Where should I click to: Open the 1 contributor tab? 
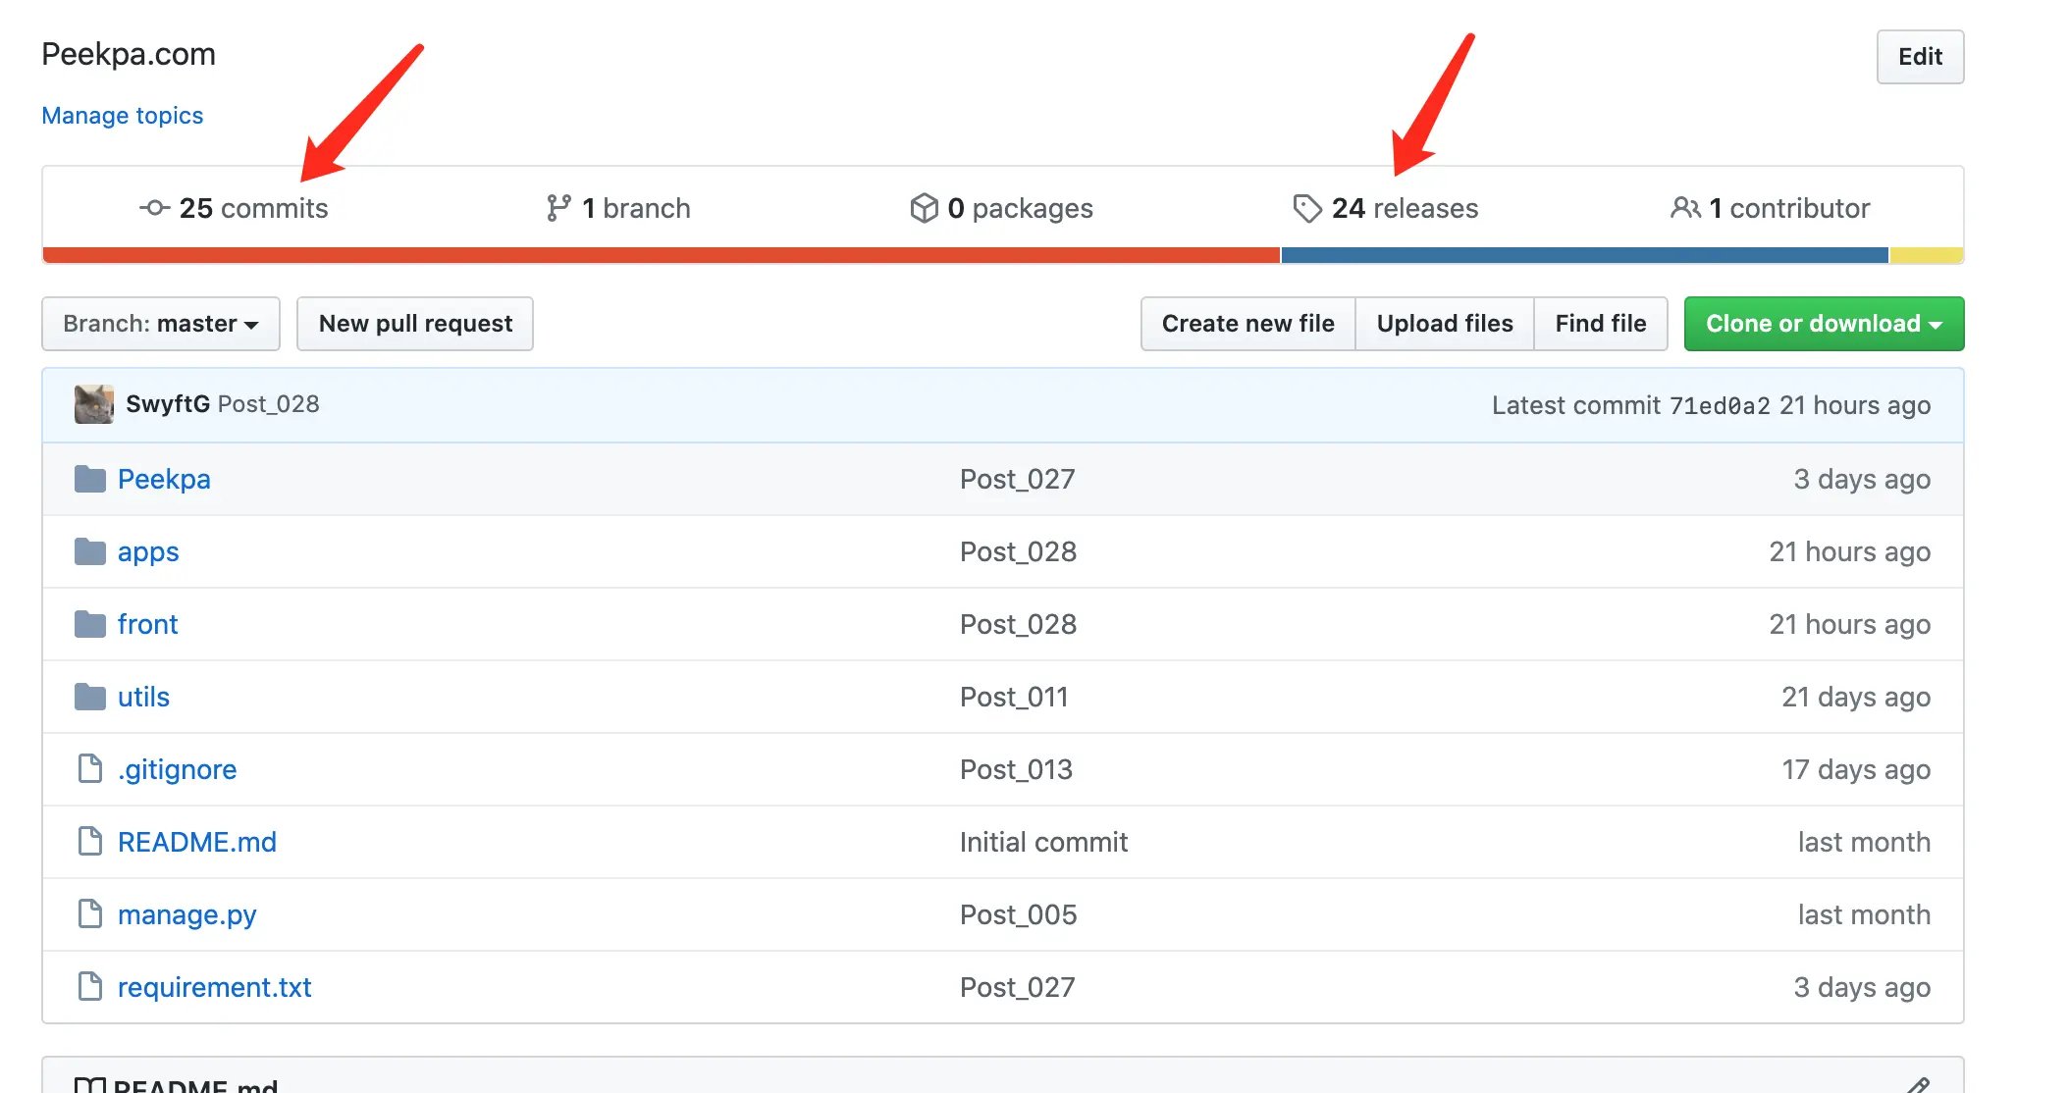pos(1788,208)
